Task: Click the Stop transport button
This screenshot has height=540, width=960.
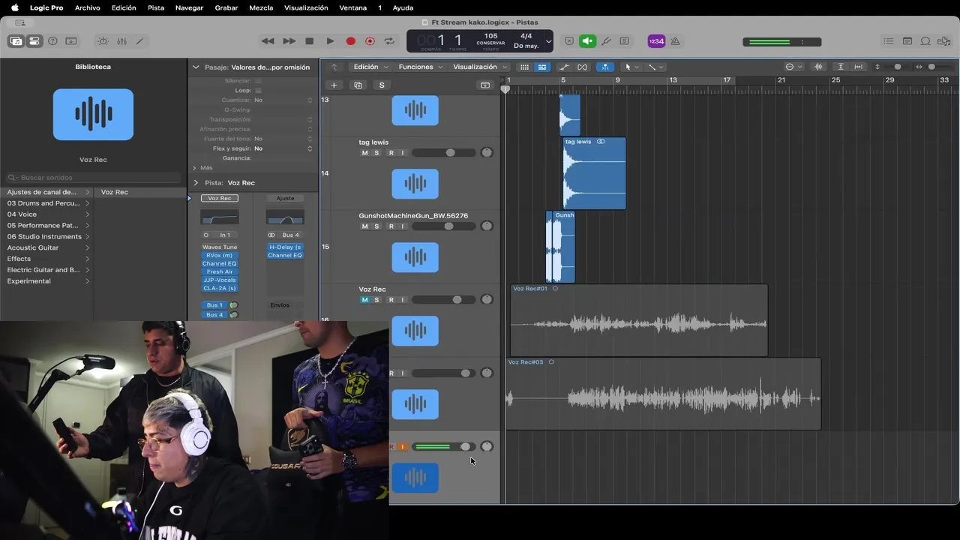Action: pyautogui.click(x=309, y=41)
